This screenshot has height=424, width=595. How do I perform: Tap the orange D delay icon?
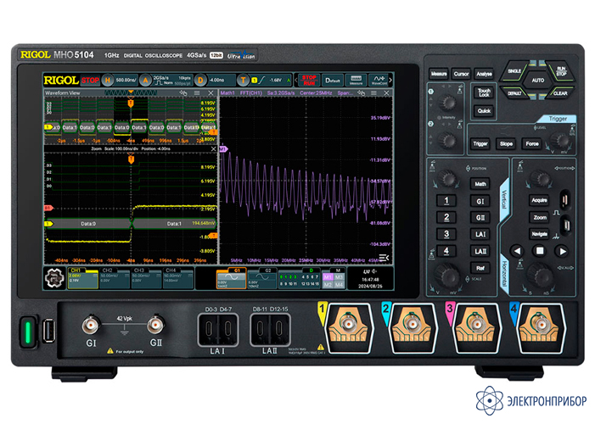pyautogui.click(x=200, y=80)
